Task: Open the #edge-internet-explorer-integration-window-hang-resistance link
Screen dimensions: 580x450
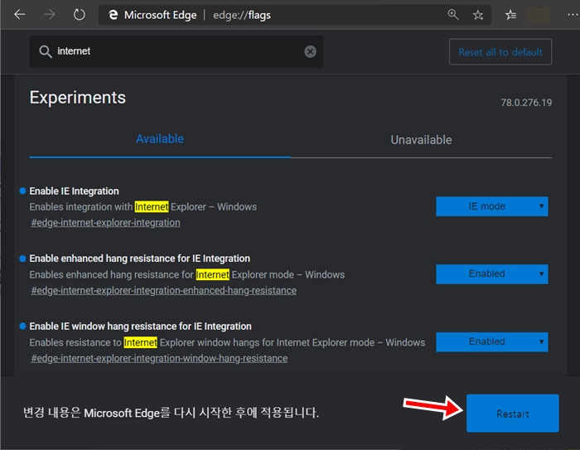Action: 159,358
